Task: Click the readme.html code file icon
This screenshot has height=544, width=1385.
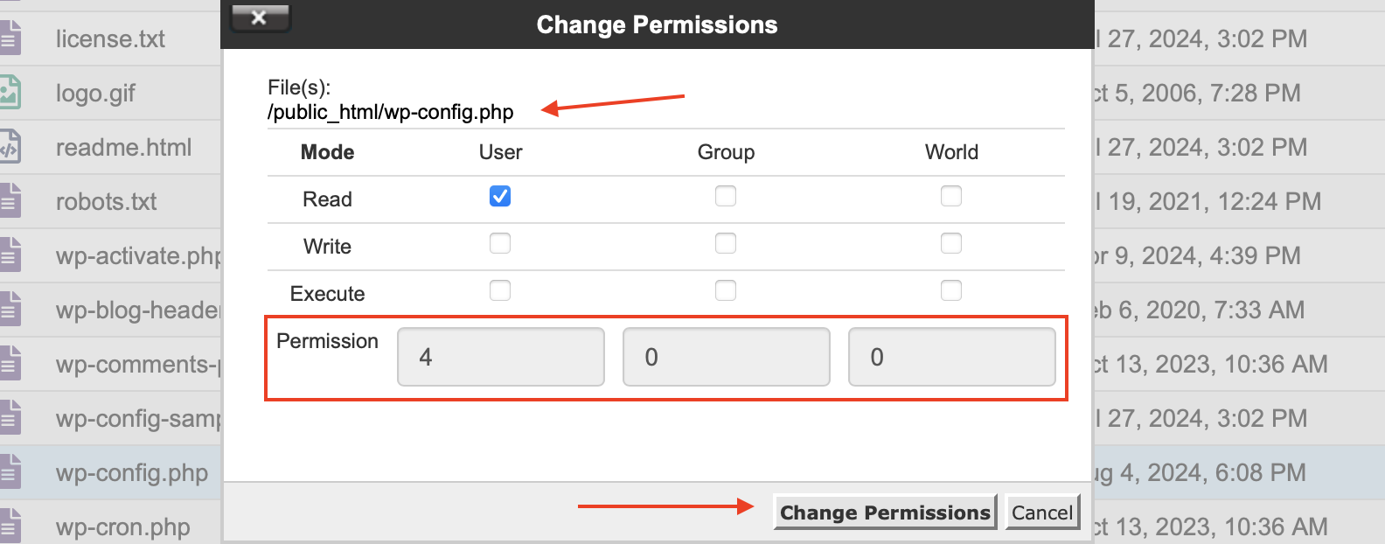Action: 12,146
